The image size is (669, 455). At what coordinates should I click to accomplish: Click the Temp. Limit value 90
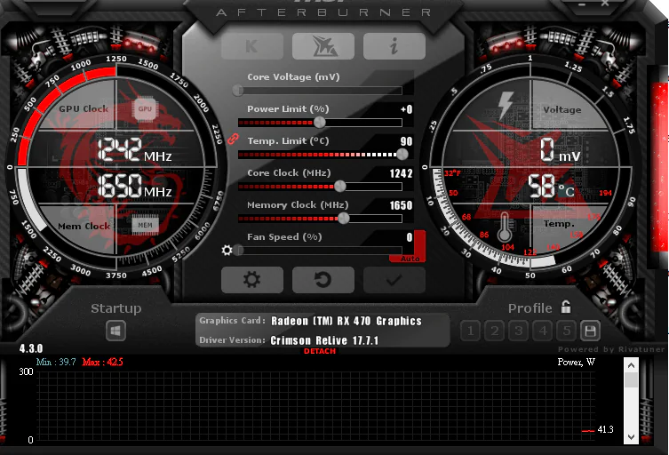407,141
